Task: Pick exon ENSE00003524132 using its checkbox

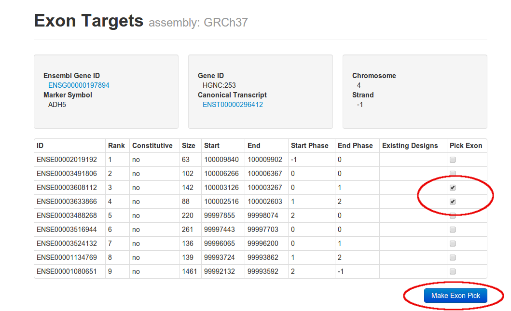Action: (x=453, y=243)
